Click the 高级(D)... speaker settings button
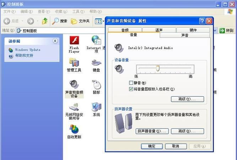 [187, 131]
